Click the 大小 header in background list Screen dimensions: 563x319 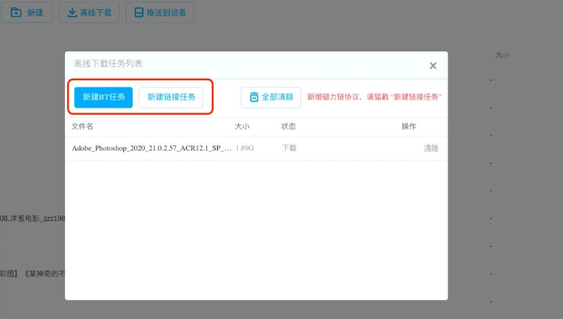tap(502, 55)
